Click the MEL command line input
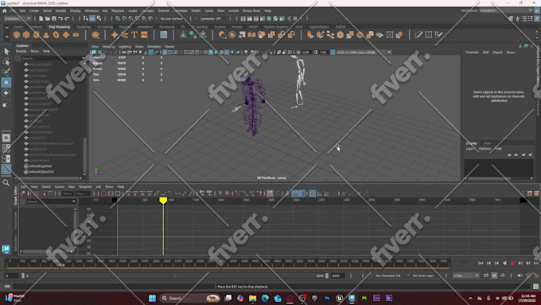Viewport: 541px width, 305px height. click(113, 287)
